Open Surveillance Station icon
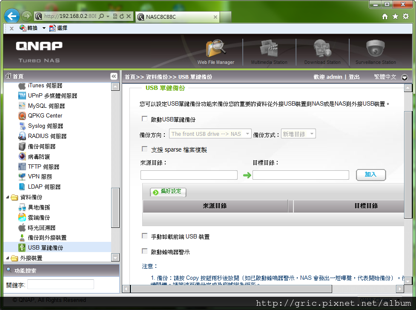The width and height of the screenshot is (416, 310). click(376, 52)
